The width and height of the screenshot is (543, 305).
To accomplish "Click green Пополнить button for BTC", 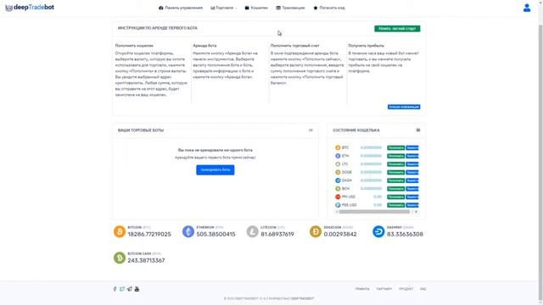I will coord(396,147).
